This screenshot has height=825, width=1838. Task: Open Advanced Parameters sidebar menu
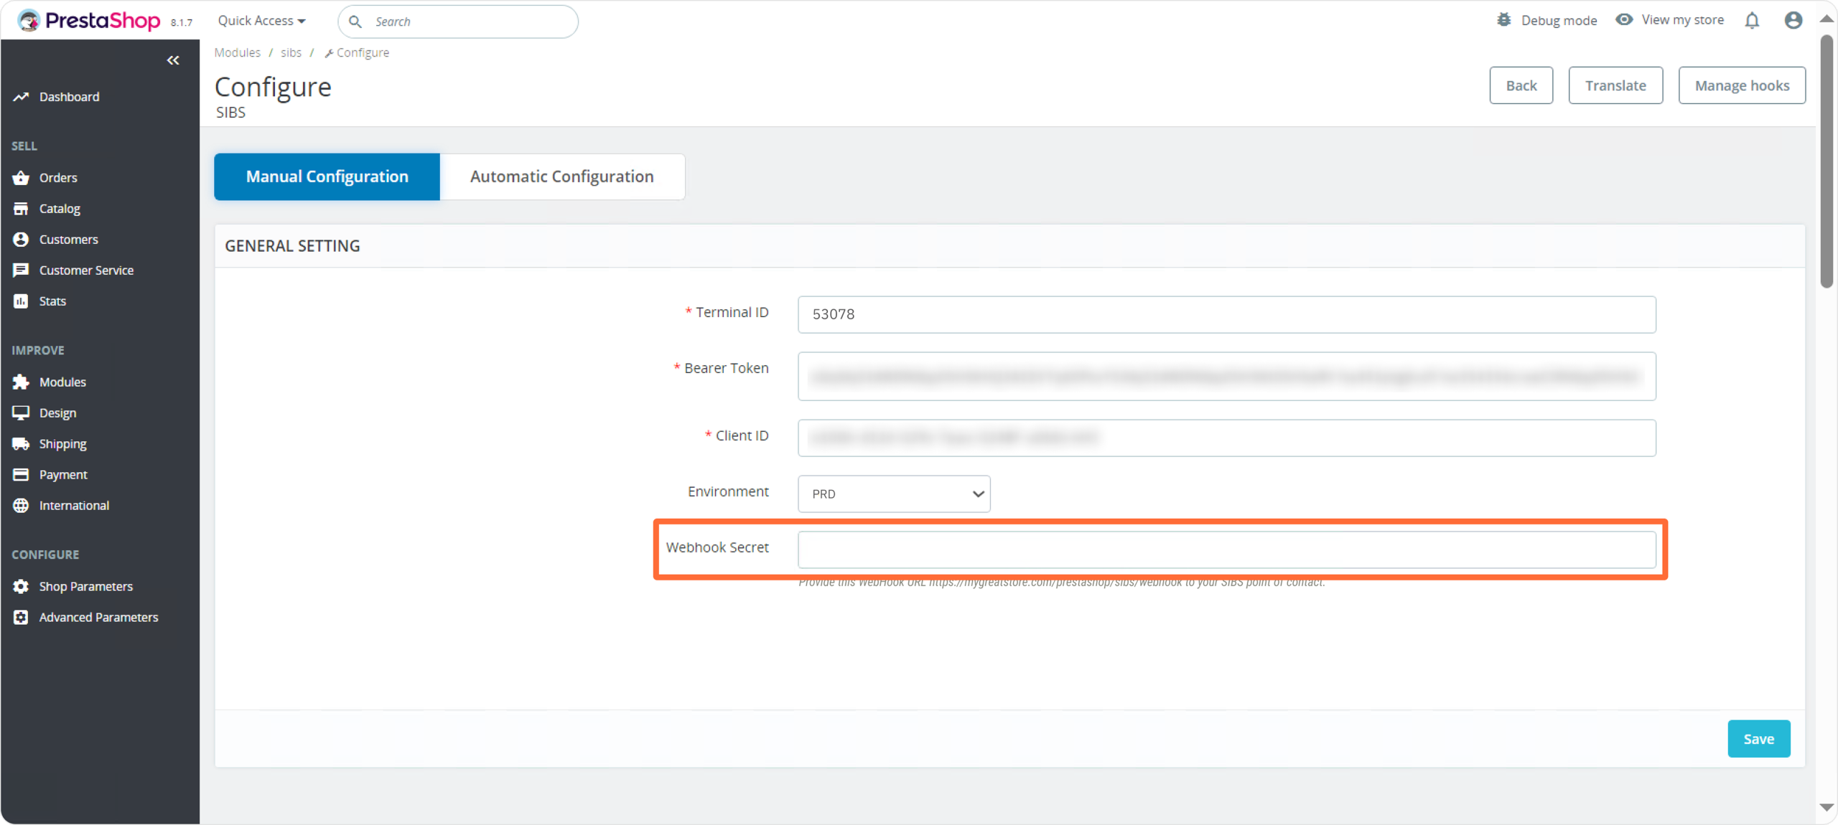tap(98, 617)
